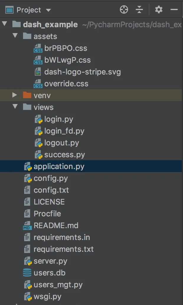
Task: Collapse the views folder arrow
Action: [15, 107]
